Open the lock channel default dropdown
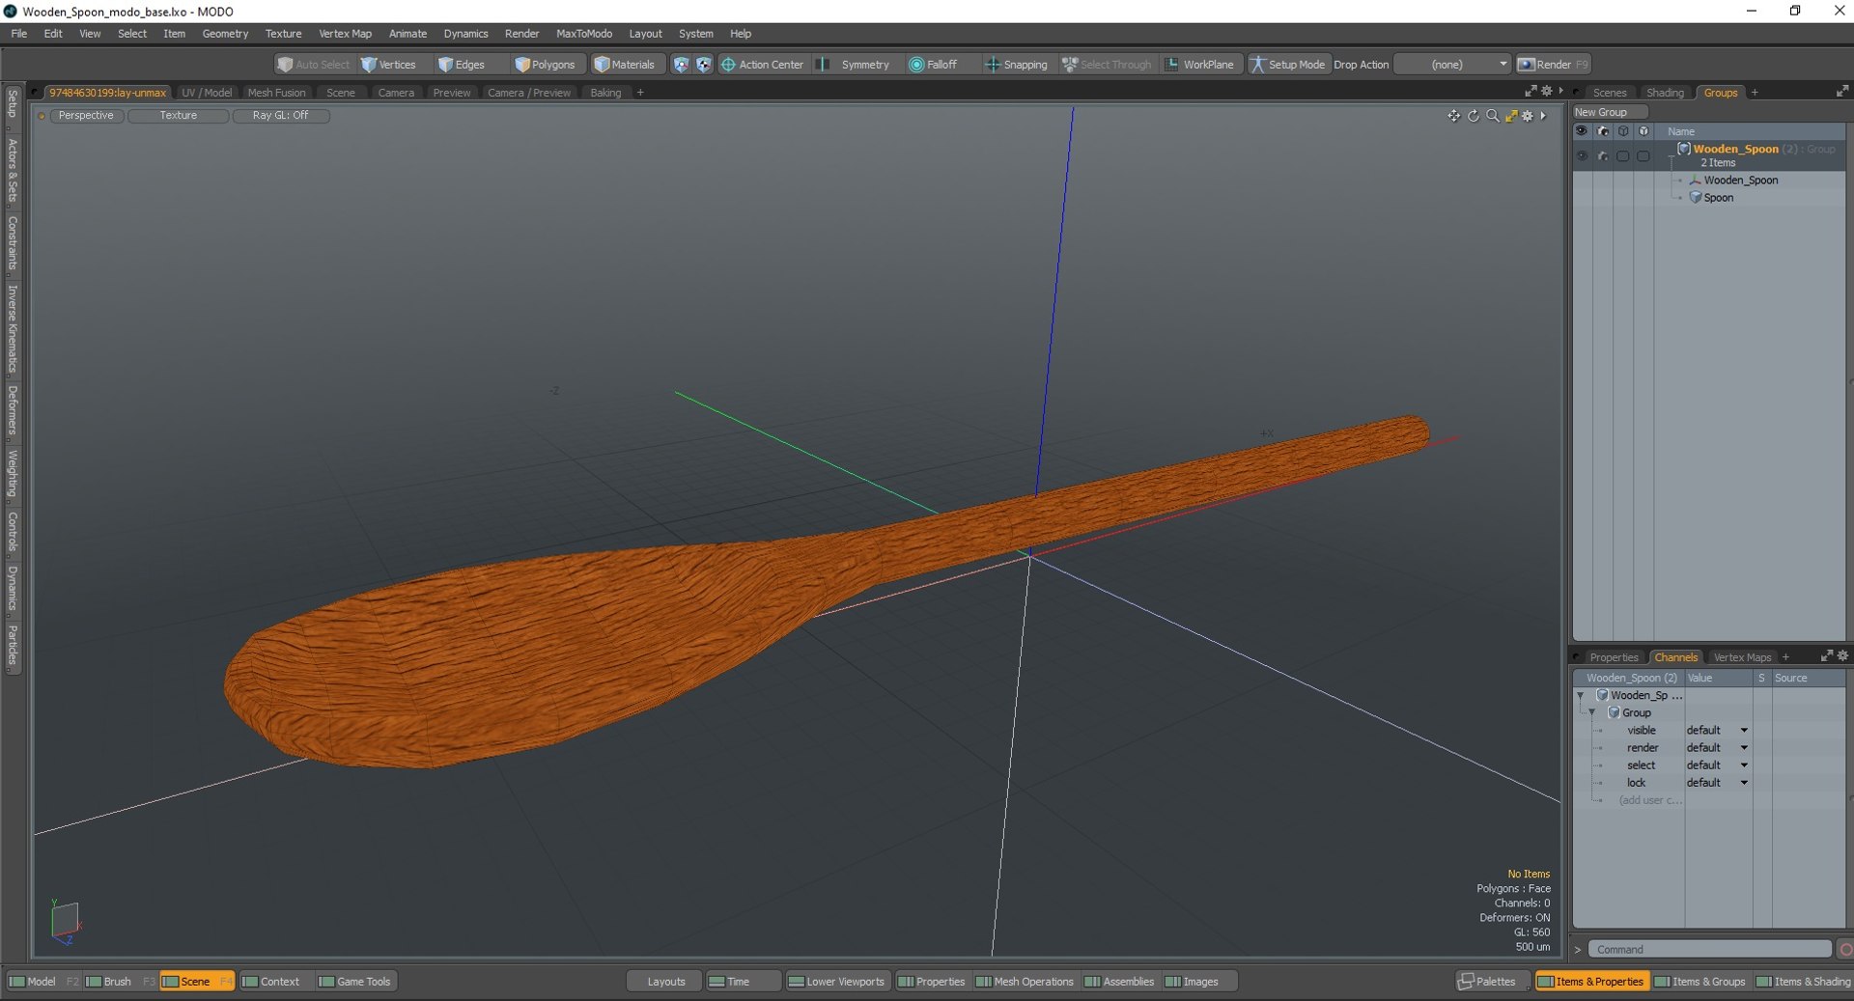The height and width of the screenshot is (1001, 1854). 1718,783
